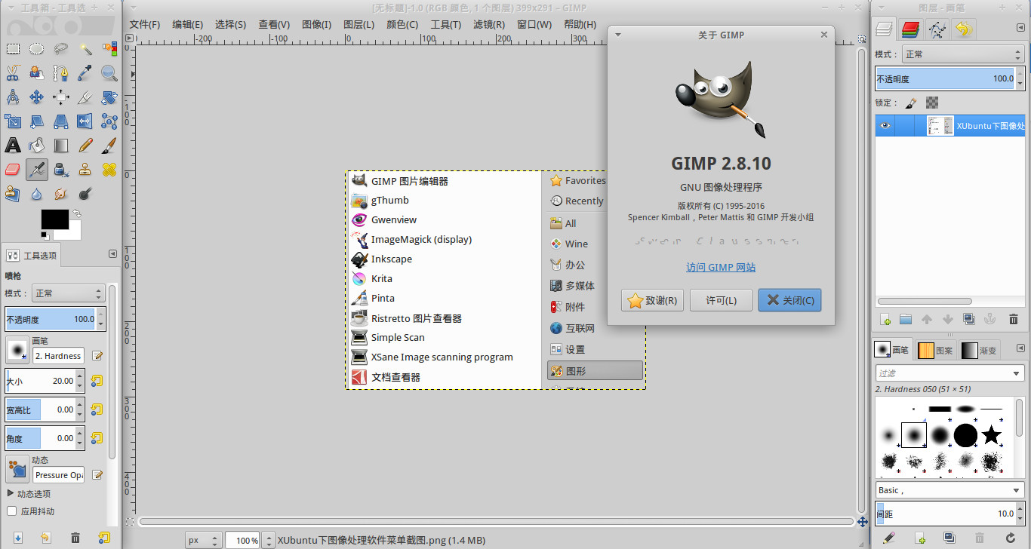Activate the Eraser tool
The image size is (1031, 549).
tap(13, 170)
